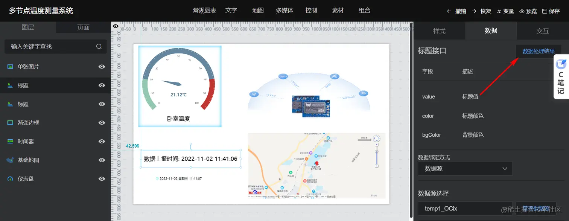
Task: Click the 标题值 description
Action: point(470,97)
